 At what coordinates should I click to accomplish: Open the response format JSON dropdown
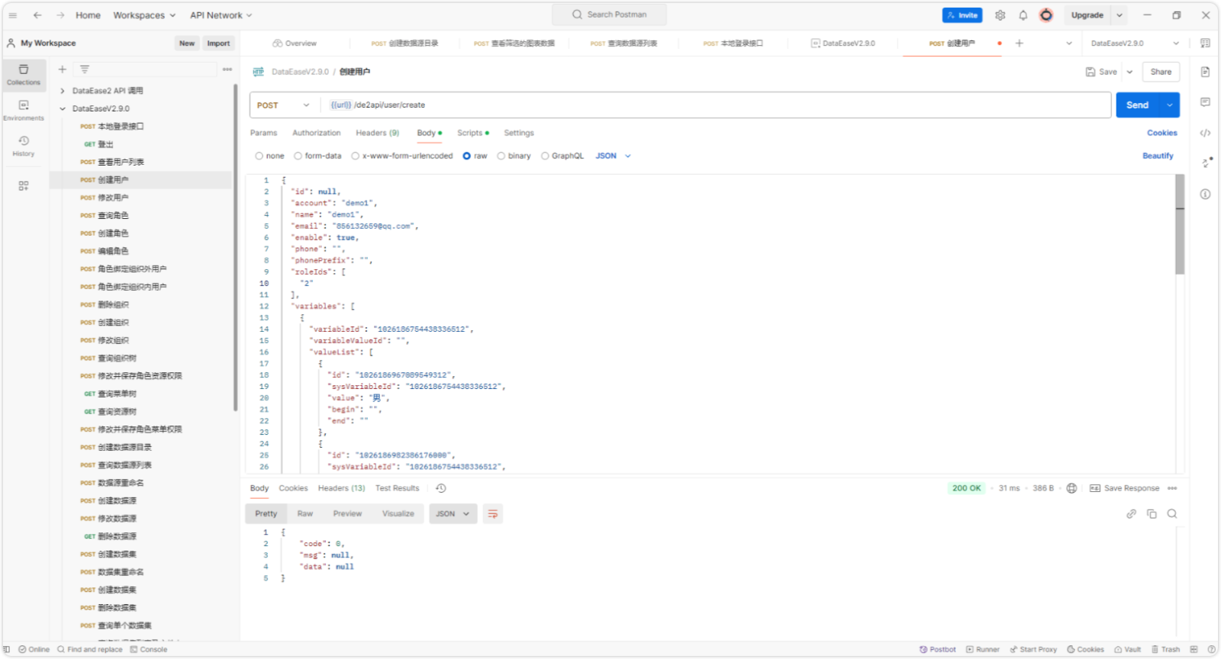453,514
